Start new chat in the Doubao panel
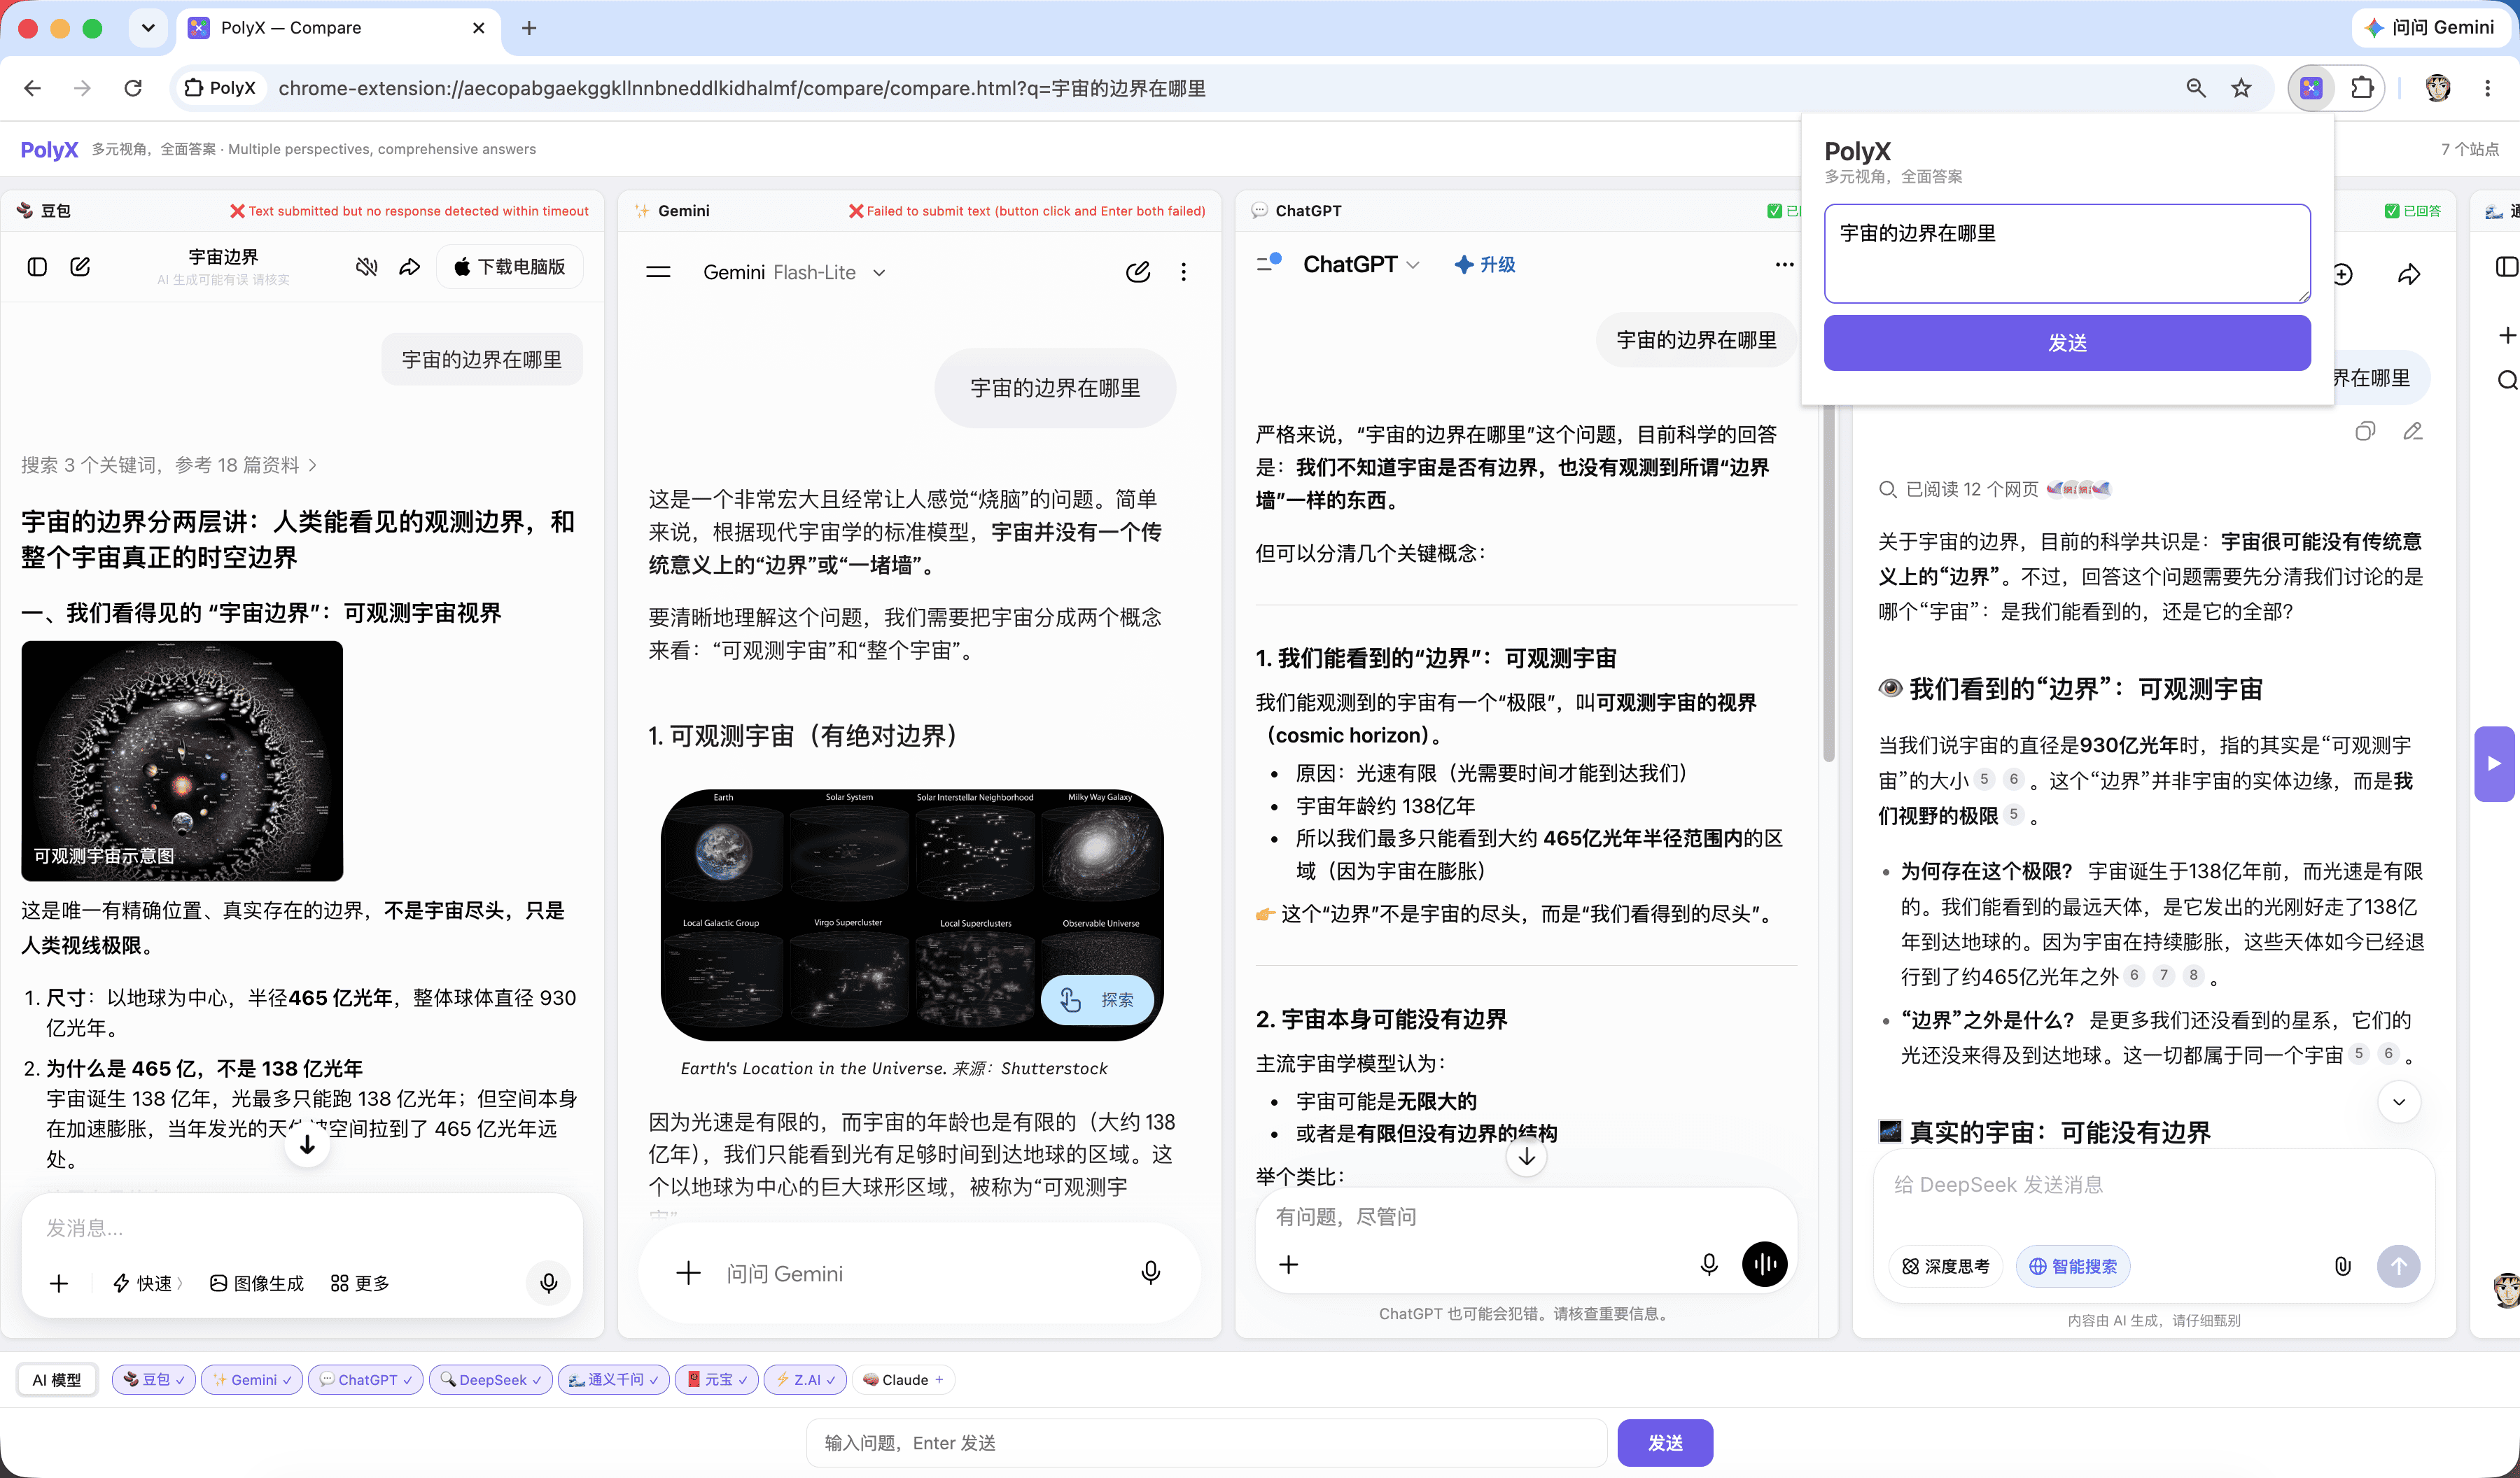This screenshot has width=2520, height=1478. point(80,267)
